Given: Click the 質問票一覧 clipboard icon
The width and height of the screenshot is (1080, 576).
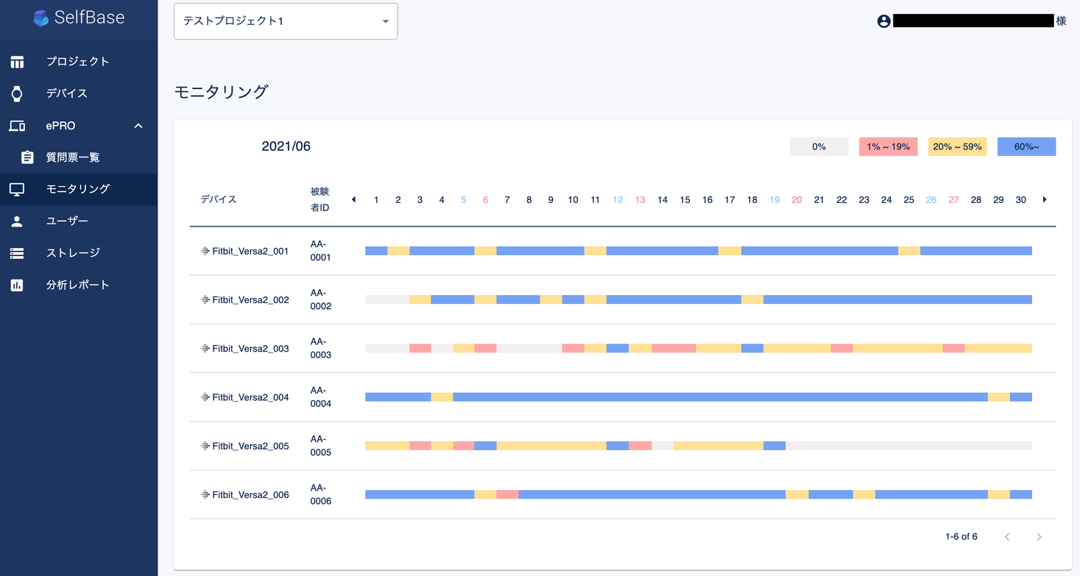Looking at the screenshot, I should [x=27, y=157].
